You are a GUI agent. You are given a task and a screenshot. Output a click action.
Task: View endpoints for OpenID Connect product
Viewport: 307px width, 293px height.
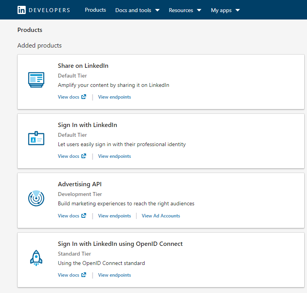click(115, 275)
